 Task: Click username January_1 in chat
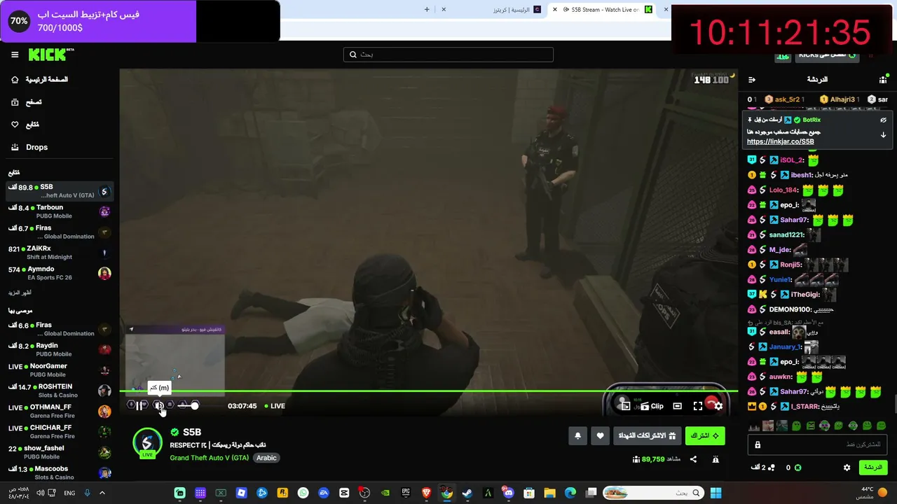785,346
